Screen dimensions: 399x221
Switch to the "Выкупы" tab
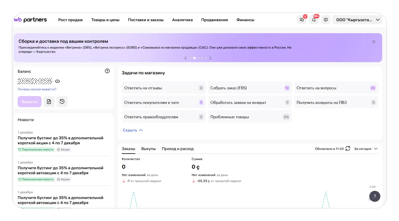[x=148, y=149]
